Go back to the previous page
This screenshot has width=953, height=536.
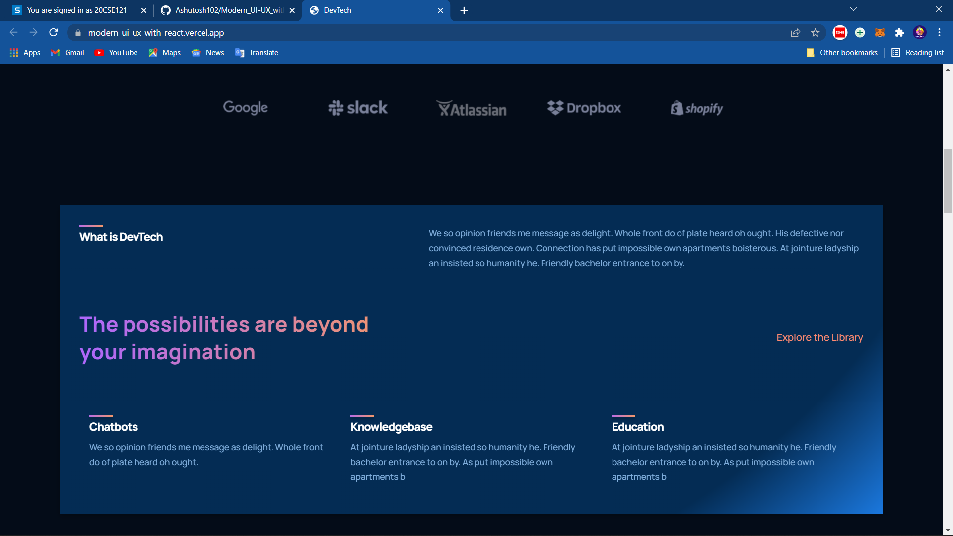click(x=13, y=32)
